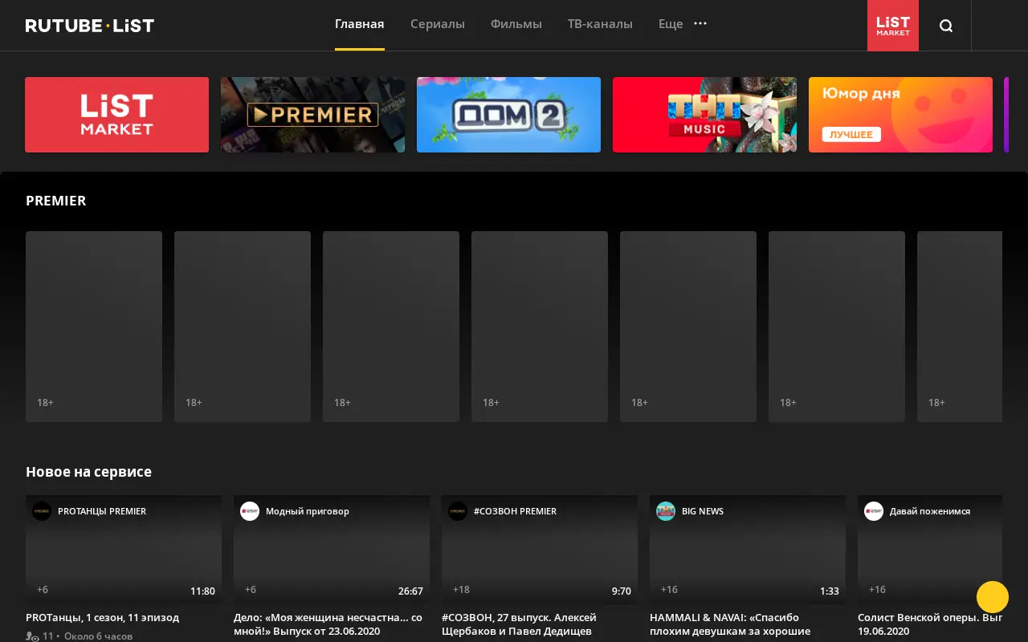Viewport: 1028px width, 642px height.
Task: Open video PROТанцы, 1 сезон, 11 эпизод
Action: click(103, 618)
